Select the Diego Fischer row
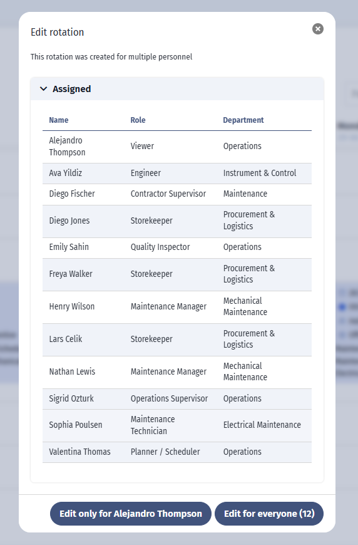Viewport: 358px width, 545px height. 177,194
